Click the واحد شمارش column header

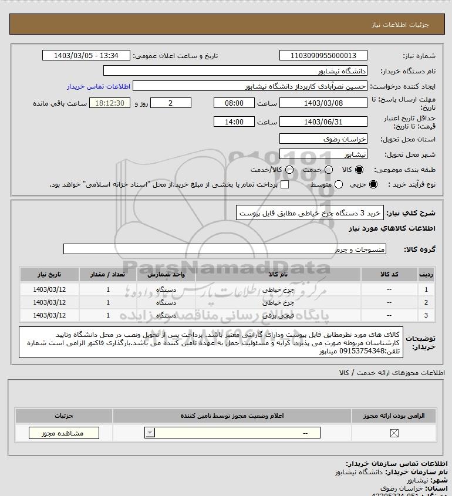(166, 274)
